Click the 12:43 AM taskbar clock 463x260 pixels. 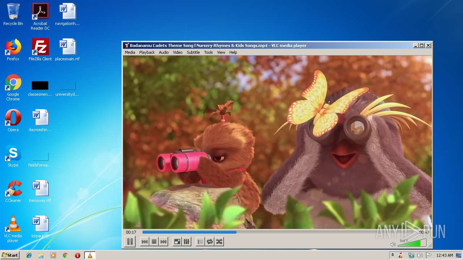pyautogui.click(x=445, y=255)
